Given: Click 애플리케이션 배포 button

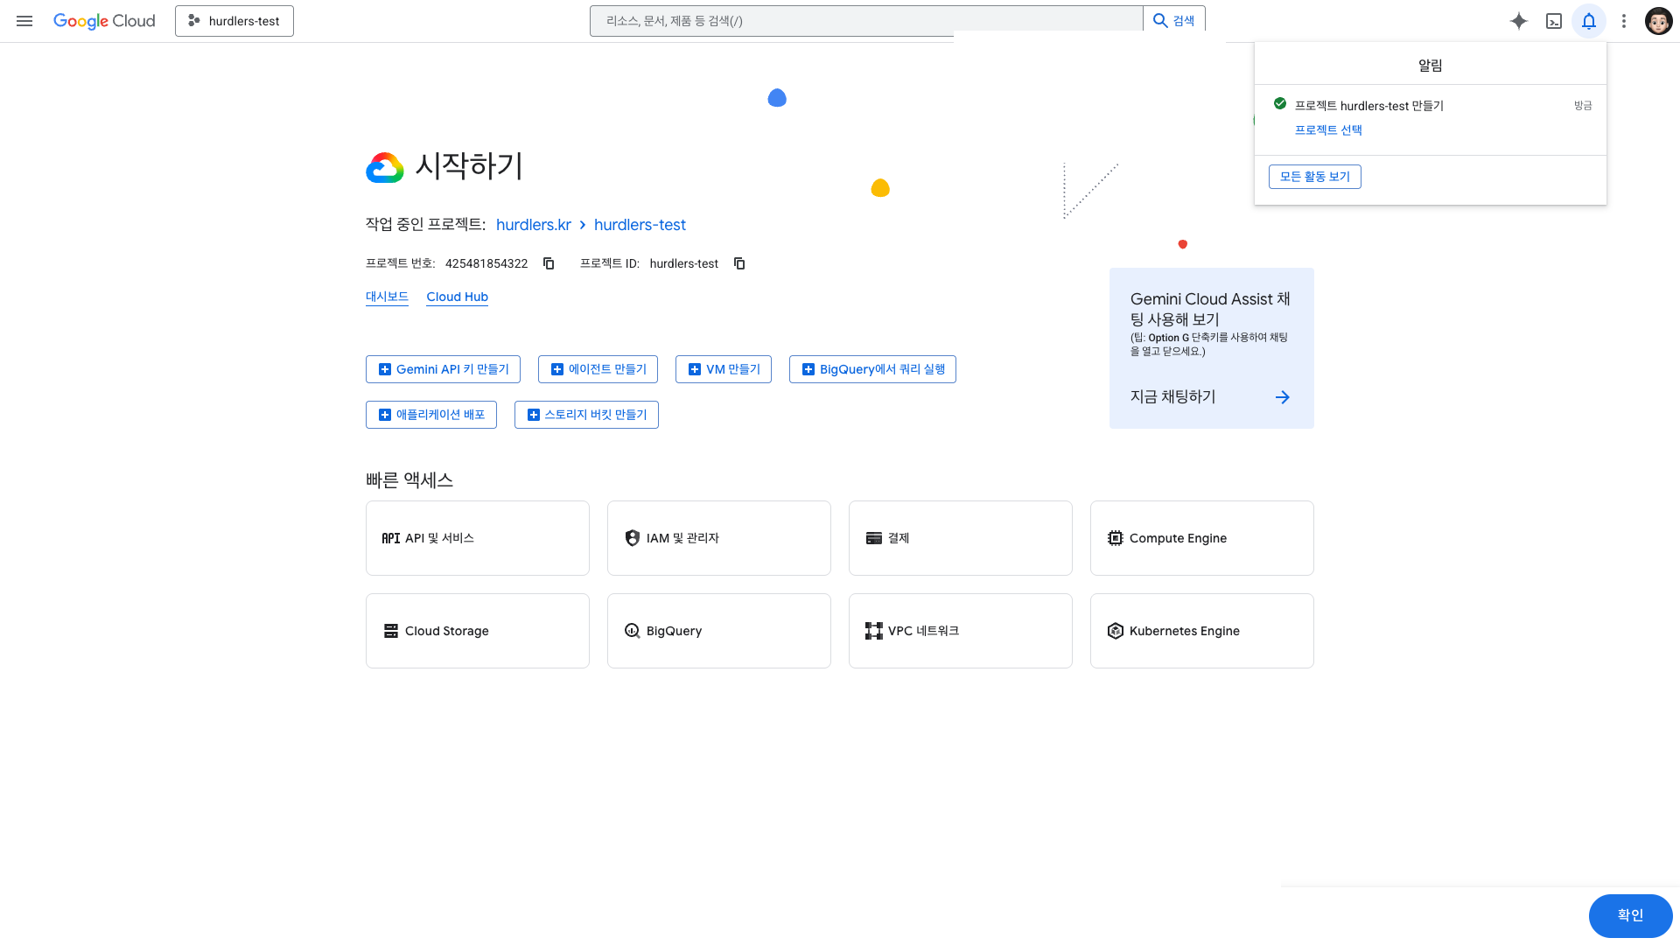Looking at the screenshot, I should coord(431,415).
